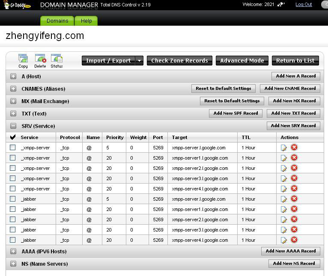
Task: Open the Domains tab
Action: click(57, 21)
